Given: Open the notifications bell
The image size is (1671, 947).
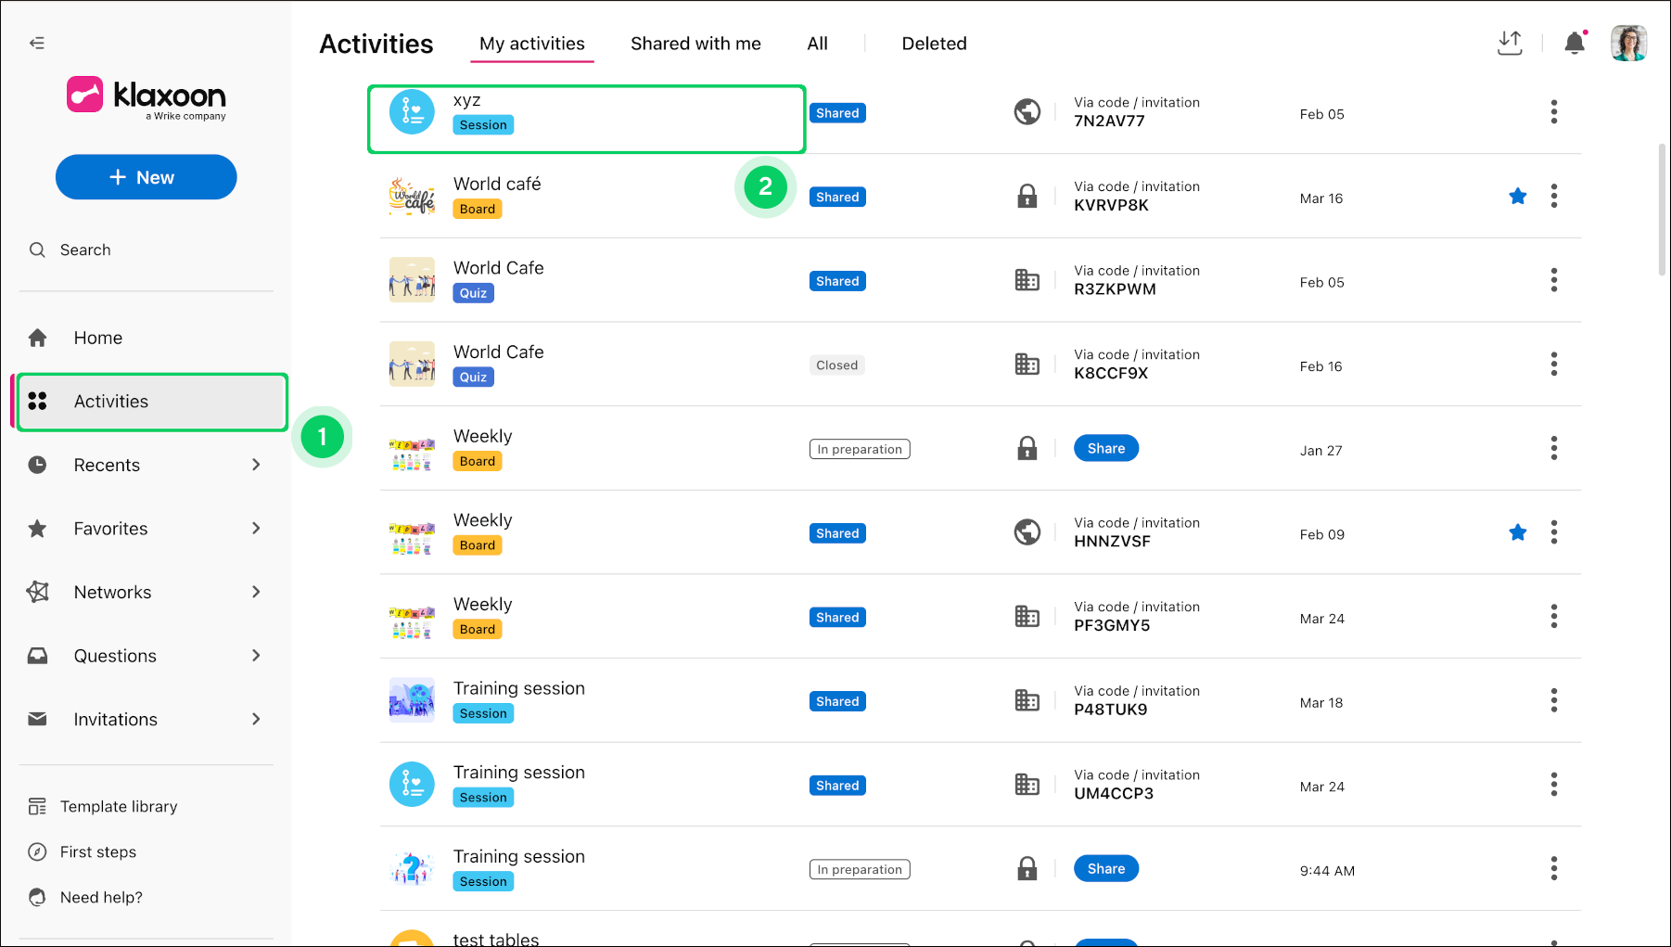Looking at the screenshot, I should point(1575,43).
